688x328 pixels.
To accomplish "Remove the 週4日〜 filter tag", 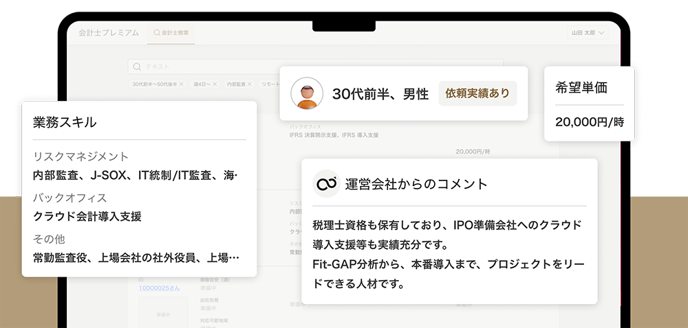I will [x=215, y=84].
